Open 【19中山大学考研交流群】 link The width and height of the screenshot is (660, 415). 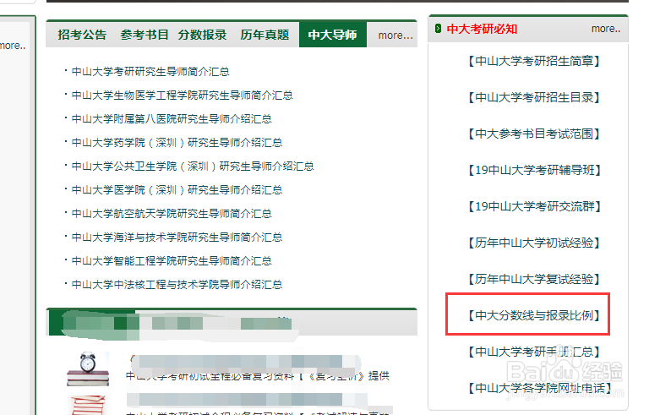534,206
